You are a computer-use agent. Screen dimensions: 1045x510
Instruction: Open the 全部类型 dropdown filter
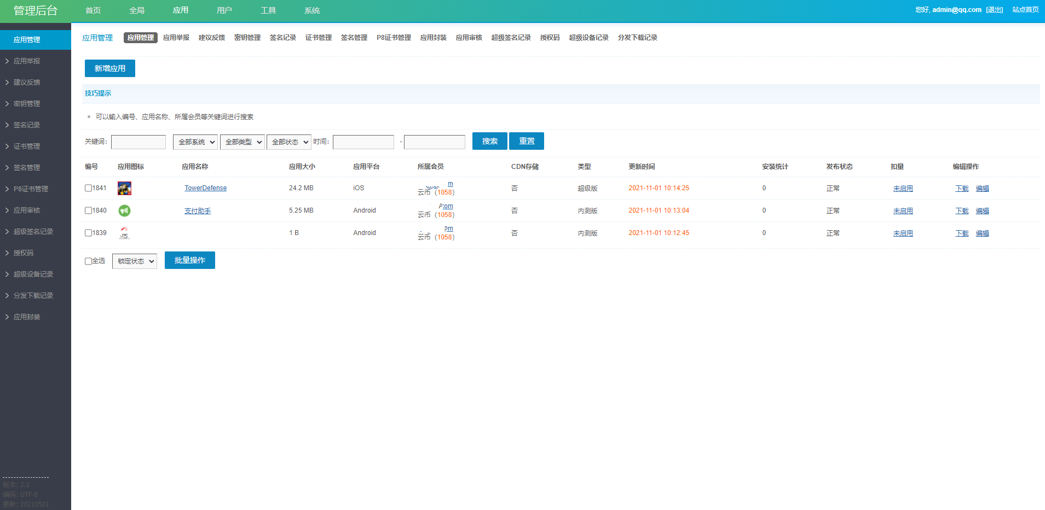pyautogui.click(x=243, y=142)
